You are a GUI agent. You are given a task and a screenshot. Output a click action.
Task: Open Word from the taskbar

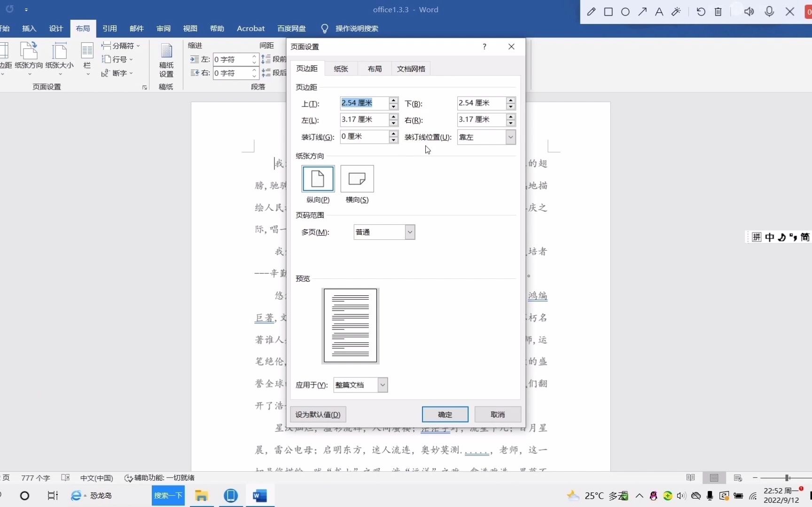259,496
